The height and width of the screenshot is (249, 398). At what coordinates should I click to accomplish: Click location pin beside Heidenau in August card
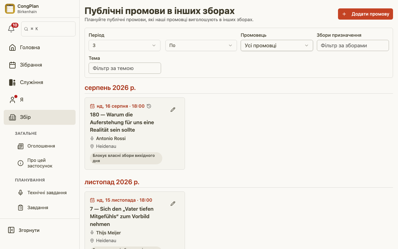(x=92, y=146)
